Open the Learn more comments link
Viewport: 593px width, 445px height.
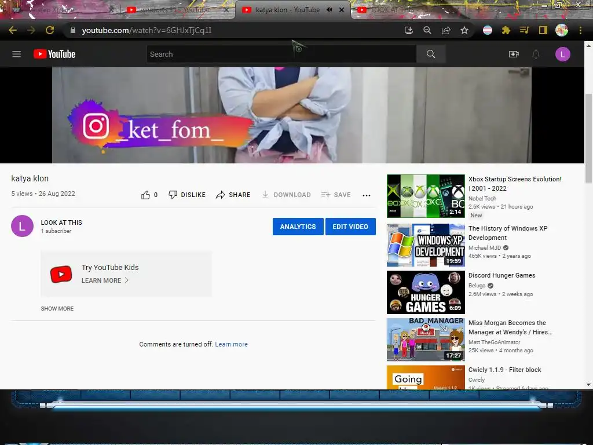pyautogui.click(x=231, y=344)
